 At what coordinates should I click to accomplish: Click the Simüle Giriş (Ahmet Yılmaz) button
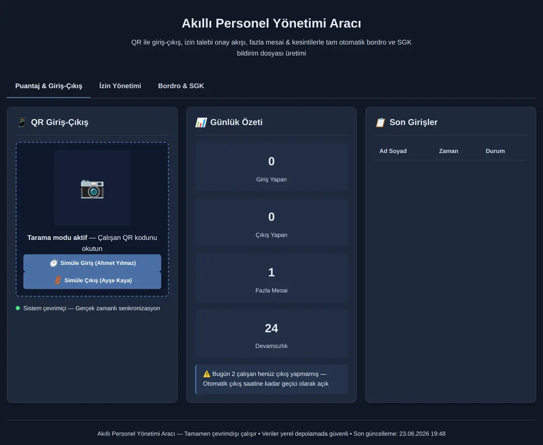(92, 263)
